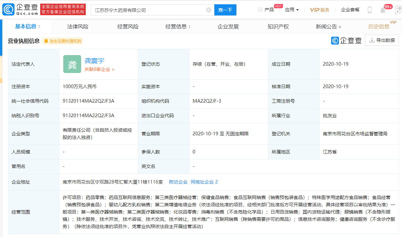Click the 产品 menu label
This screenshot has width=402, height=237.
(x=269, y=10)
